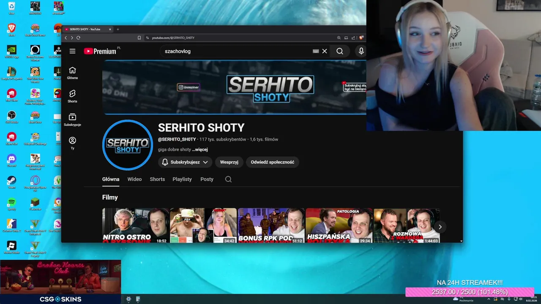Expand the Subskrybujesz notification dropdown

coord(185,162)
